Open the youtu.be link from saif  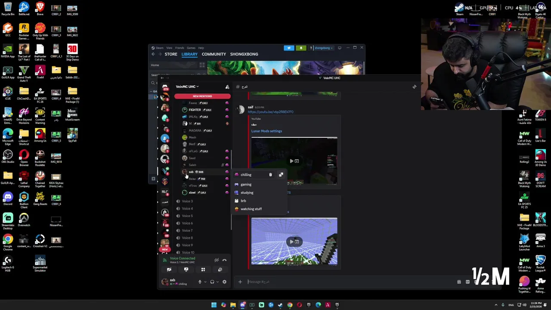[270, 112]
